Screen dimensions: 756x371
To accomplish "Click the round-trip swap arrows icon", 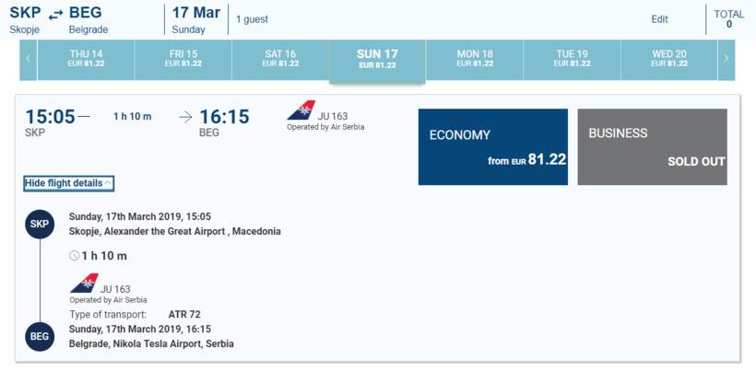I will [x=55, y=13].
